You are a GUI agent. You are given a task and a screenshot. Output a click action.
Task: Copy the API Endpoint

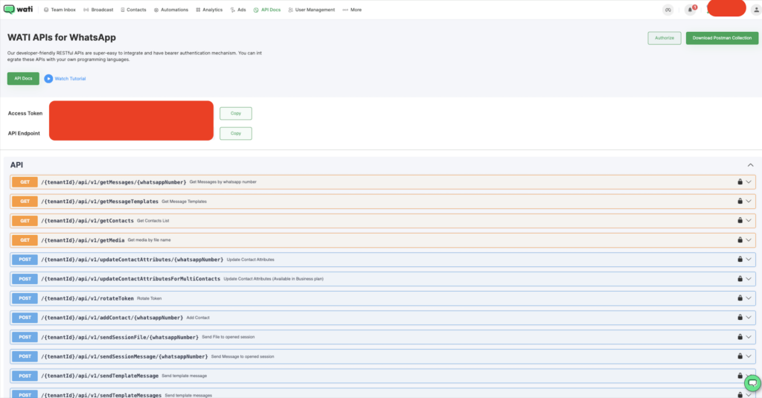coord(236,133)
